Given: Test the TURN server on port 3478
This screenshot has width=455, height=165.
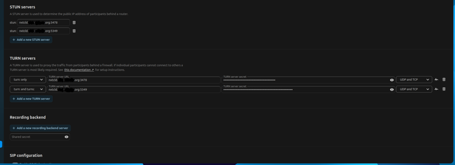Looking at the screenshot, I should pyautogui.click(x=436, y=80).
